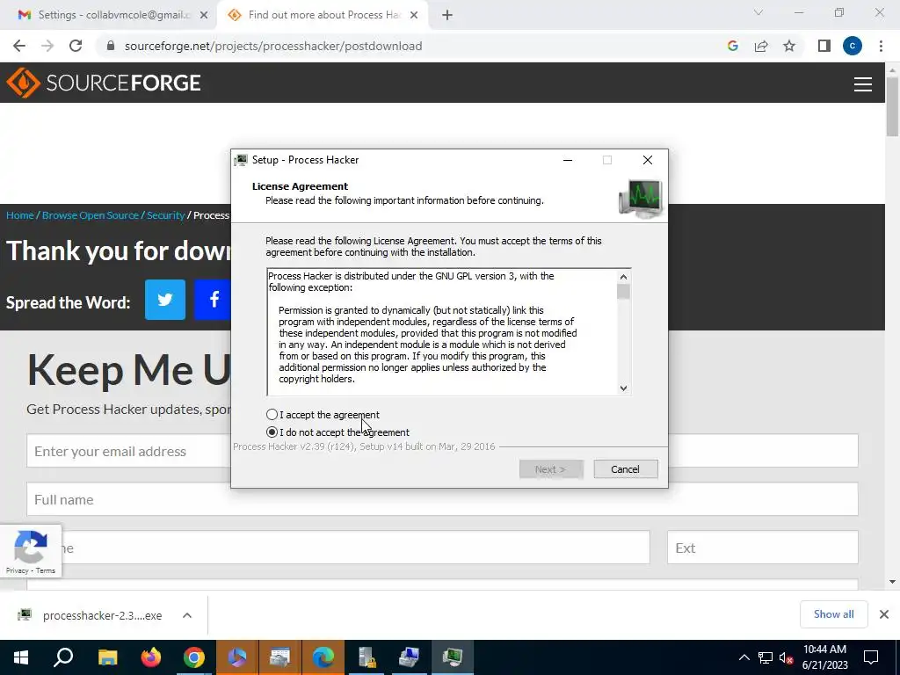Go forward in browser history
The height and width of the screenshot is (675, 900).
coord(47,46)
